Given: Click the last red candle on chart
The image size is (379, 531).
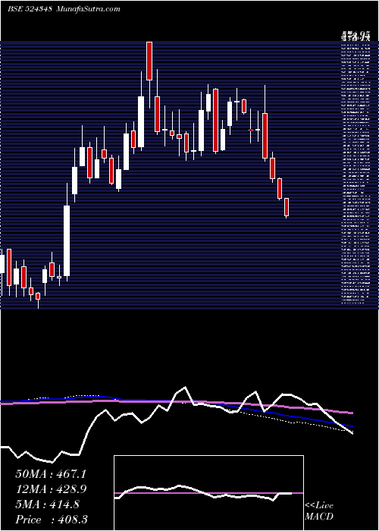Looking at the screenshot, I should click(x=287, y=207).
